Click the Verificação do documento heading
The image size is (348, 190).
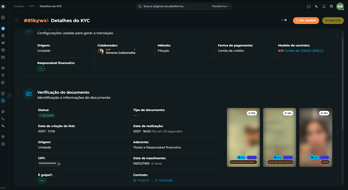(63, 92)
